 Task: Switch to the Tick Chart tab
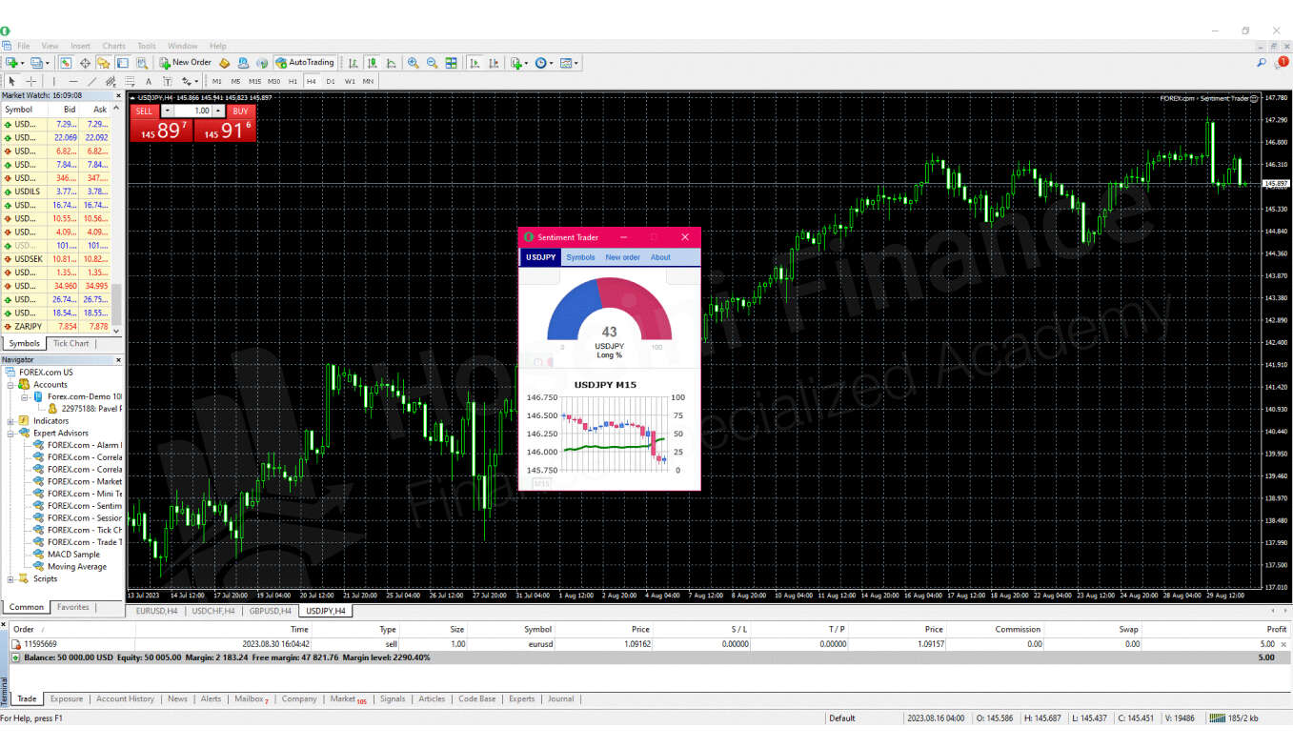[71, 343]
